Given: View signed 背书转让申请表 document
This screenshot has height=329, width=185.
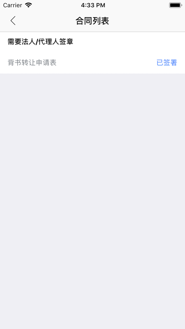Looking at the screenshot, I should point(92,63).
